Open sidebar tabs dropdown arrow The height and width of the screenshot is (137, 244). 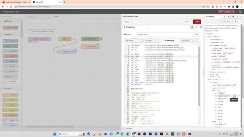[x=242, y=16]
